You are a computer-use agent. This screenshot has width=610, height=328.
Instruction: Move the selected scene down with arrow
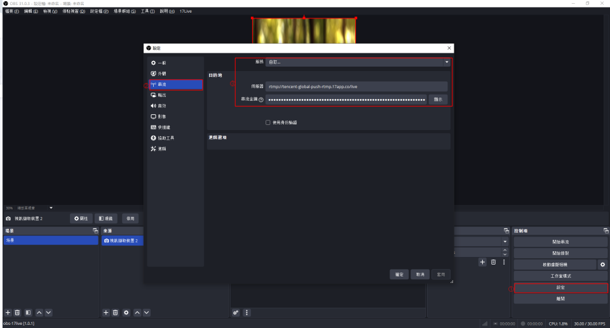click(x=49, y=312)
